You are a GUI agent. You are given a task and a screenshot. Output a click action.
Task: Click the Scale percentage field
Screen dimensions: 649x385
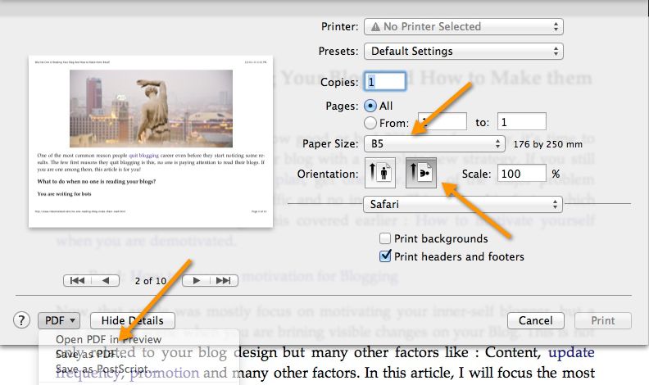pos(521,174)
